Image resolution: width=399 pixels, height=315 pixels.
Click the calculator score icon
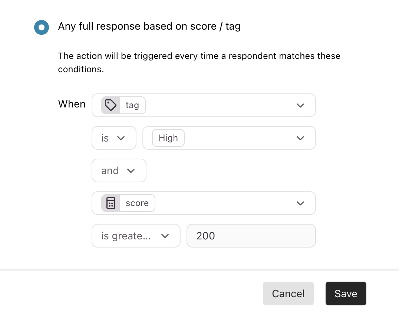111,203
